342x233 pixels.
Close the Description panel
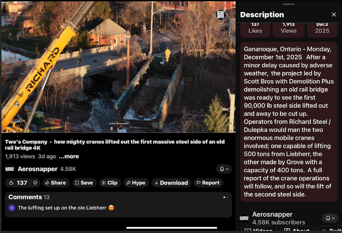[x=334, y=15]
